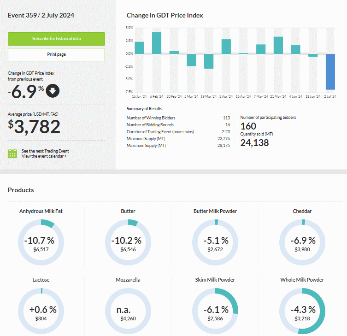The height and width of the screenshot is (336, 347).
Task: Click the 2 Jul '24 axis label
Action: [x=330, y=96]
